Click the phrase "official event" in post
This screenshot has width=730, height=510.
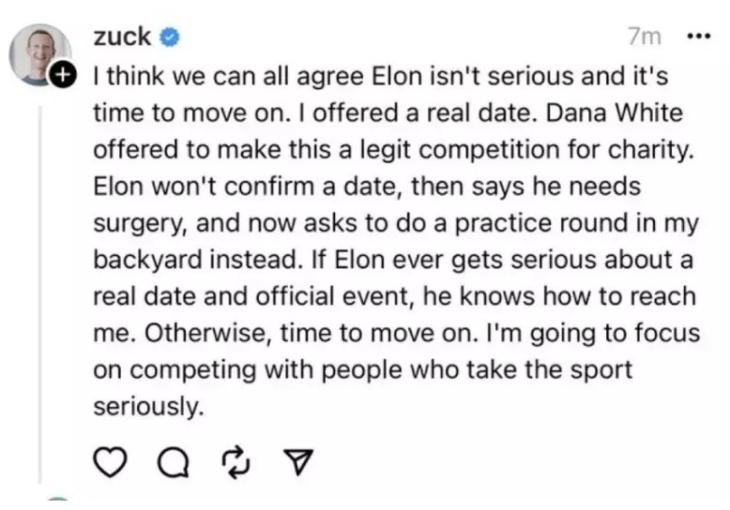319,296
